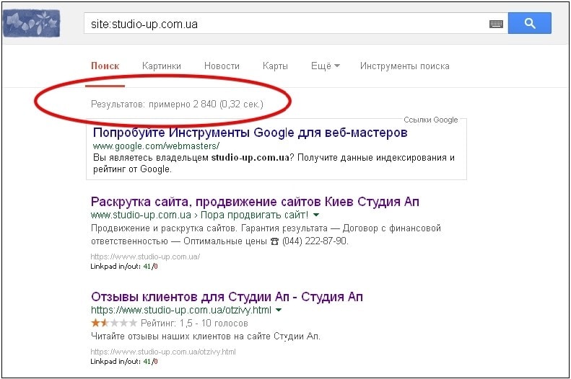
Task: Click Linkpad in/out under the Отзывы result
Action: tap(124, 362)
